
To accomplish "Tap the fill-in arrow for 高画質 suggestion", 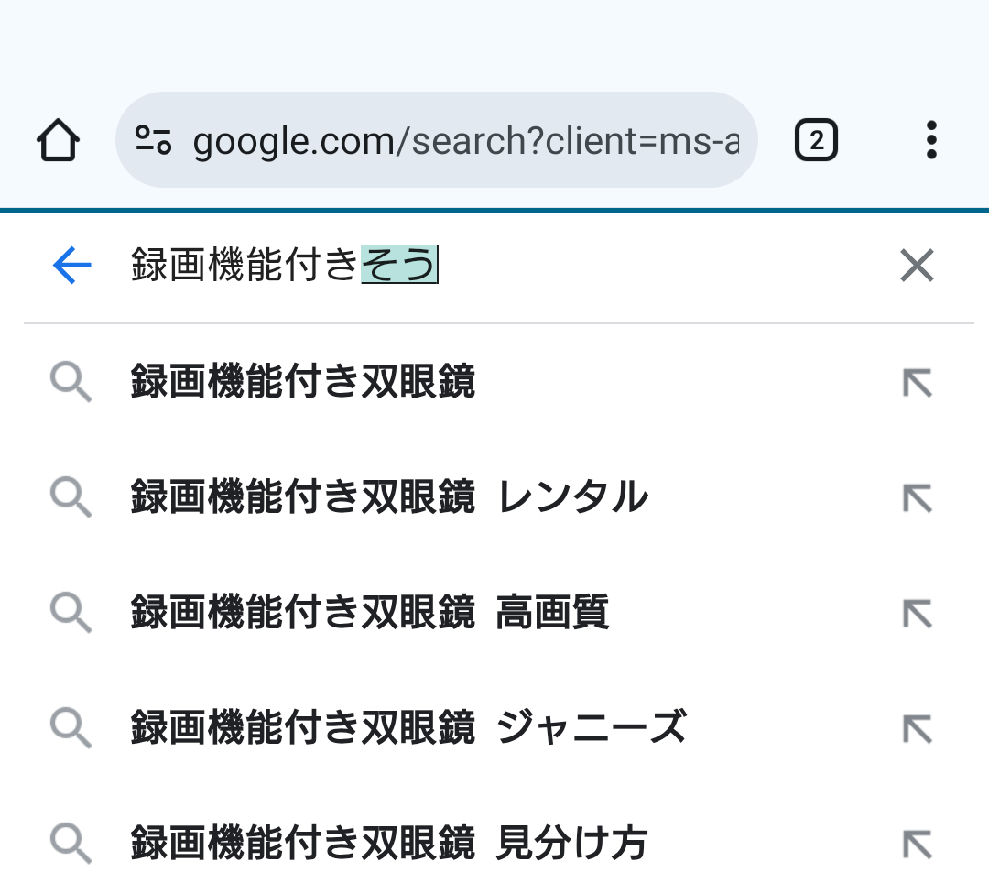I will [x=917, y=614].
